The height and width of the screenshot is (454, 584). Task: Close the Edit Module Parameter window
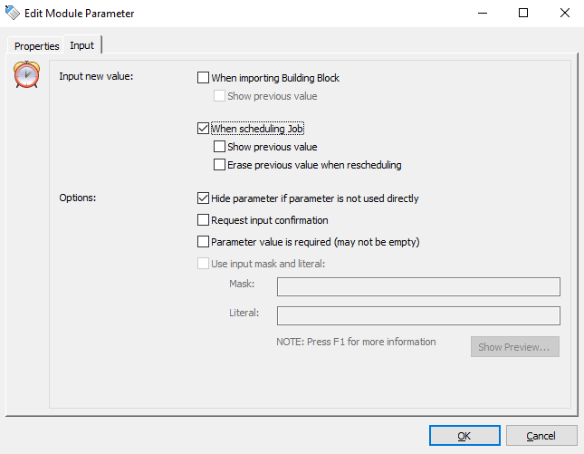click(x=563, y=14)
